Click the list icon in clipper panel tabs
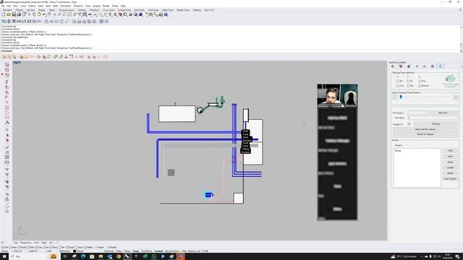 tap(433, 66)
